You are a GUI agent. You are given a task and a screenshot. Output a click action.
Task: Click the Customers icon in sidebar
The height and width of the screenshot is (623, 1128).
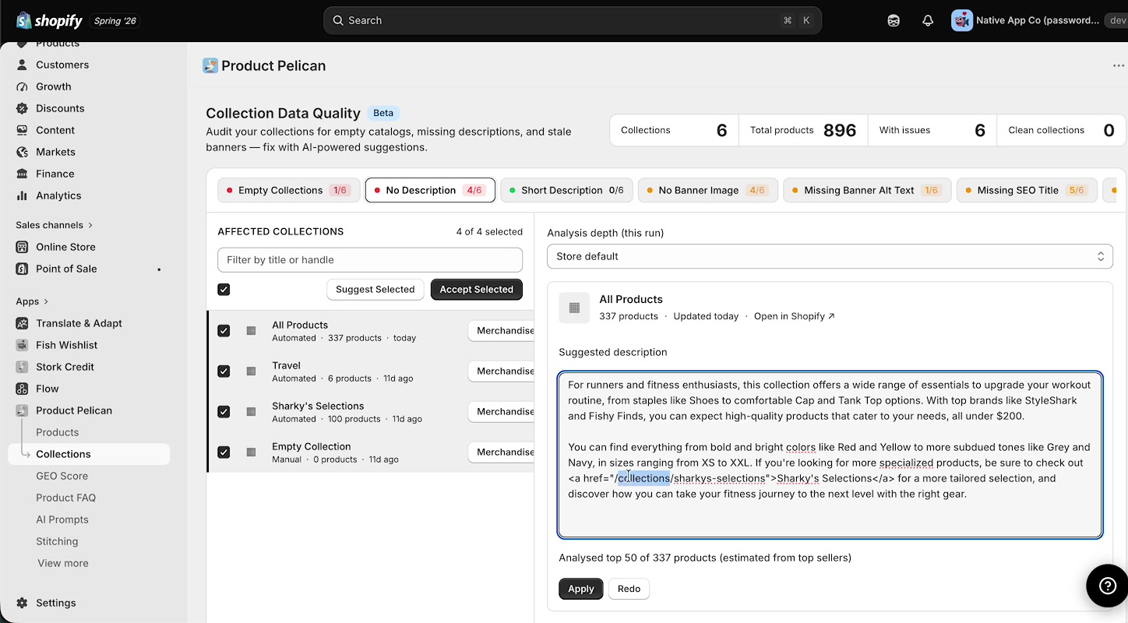(x=22, y=65)
